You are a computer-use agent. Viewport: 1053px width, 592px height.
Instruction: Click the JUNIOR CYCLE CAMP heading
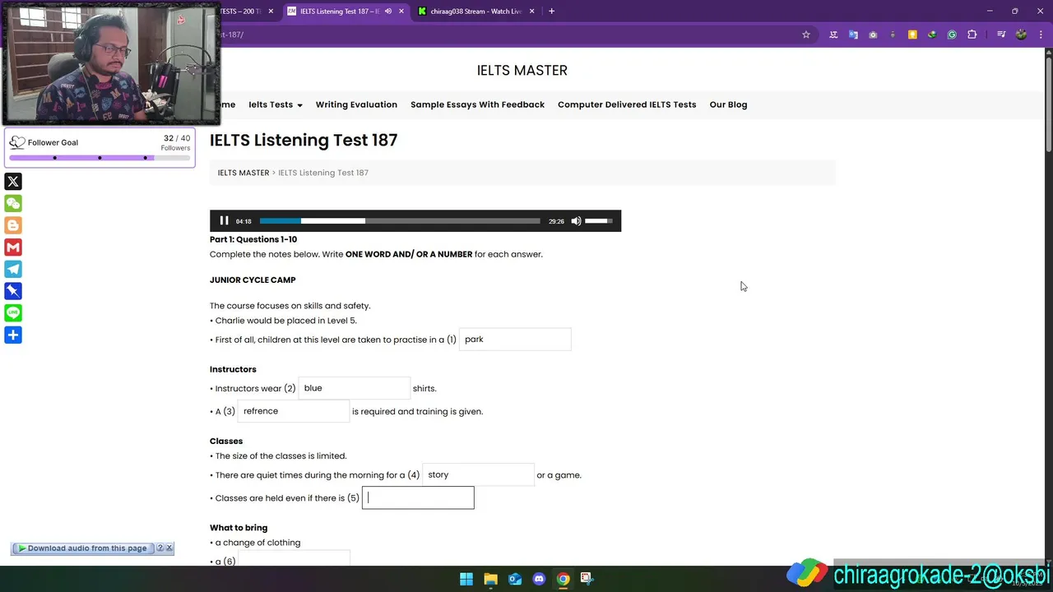tap(253, 280)
